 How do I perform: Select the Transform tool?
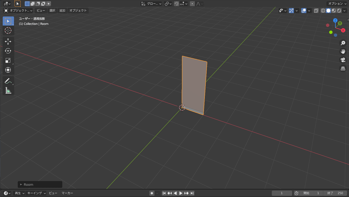pyautogui.click(x=8, y=70)
